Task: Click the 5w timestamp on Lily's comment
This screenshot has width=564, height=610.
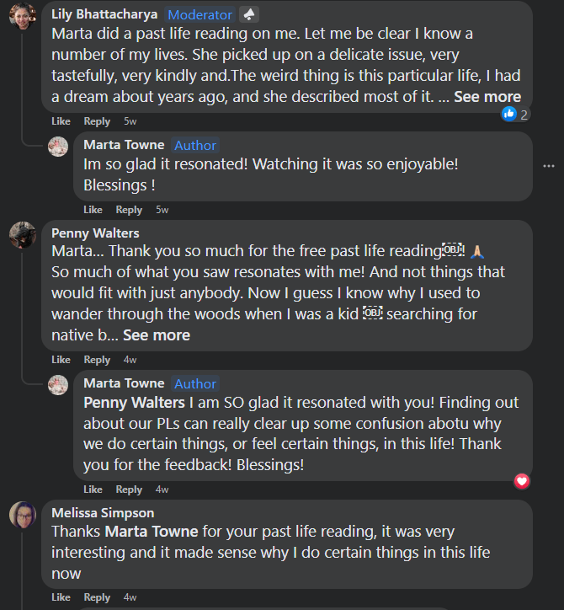Action: tap(130, 121)
